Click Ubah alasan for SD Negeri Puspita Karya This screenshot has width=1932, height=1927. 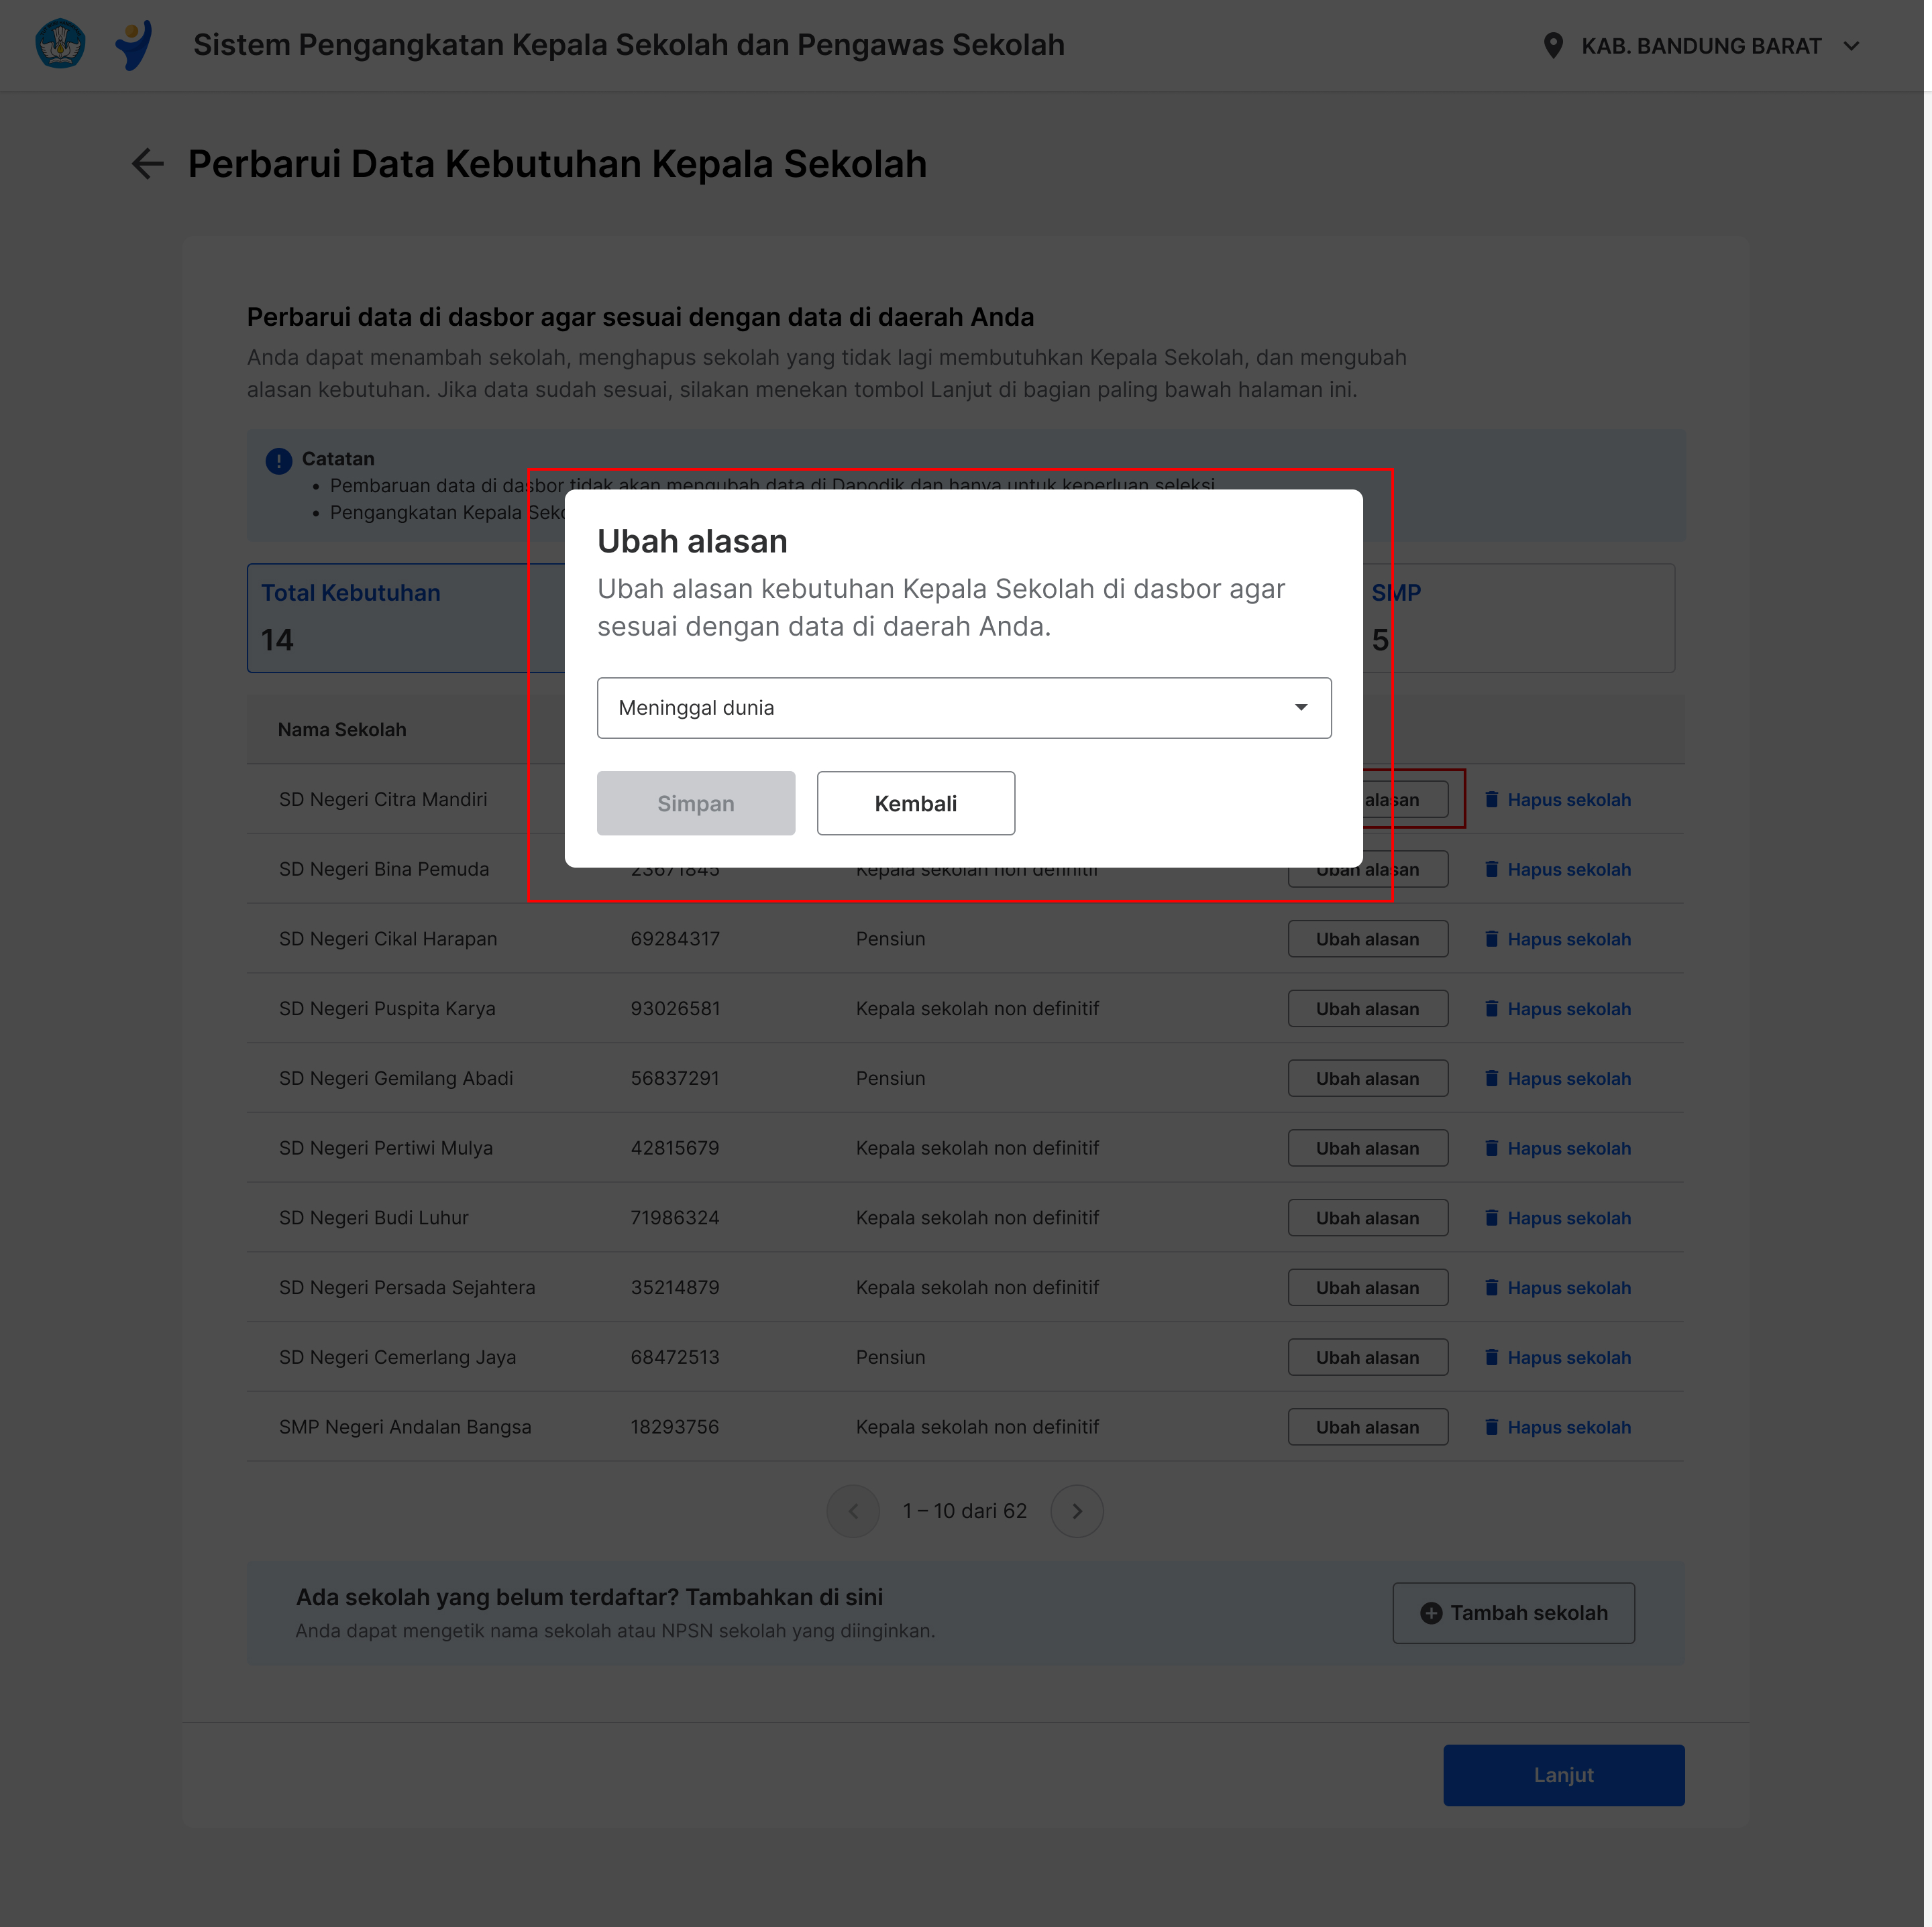[1368, 1008]
